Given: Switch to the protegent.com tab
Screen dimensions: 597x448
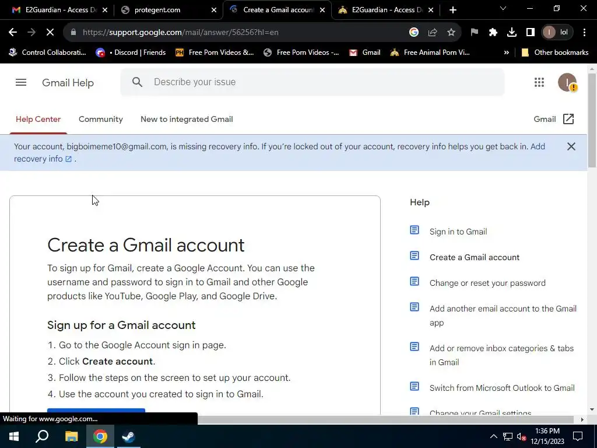Looking at the screenshot, I should pos(166,10).
